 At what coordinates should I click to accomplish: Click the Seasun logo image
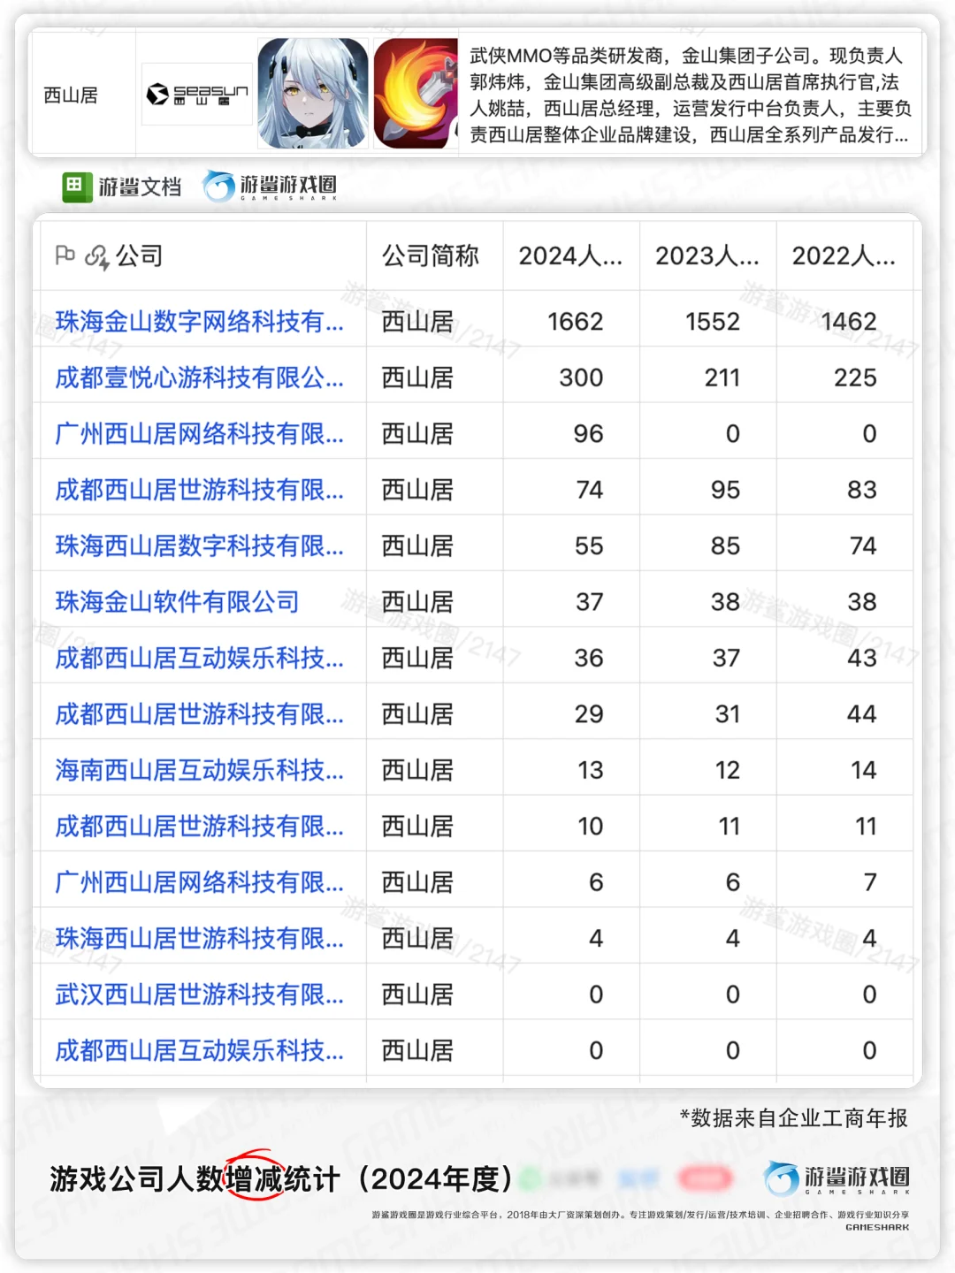pos(196,94)
